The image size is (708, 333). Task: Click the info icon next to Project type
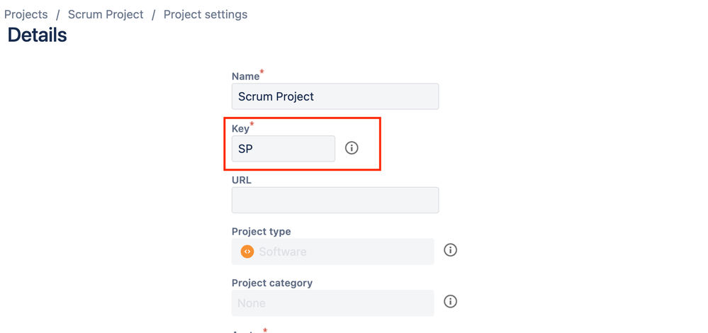(450, 250)
